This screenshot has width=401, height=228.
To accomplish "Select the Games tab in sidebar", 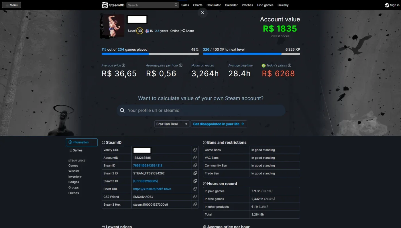I will coord(76,150).
